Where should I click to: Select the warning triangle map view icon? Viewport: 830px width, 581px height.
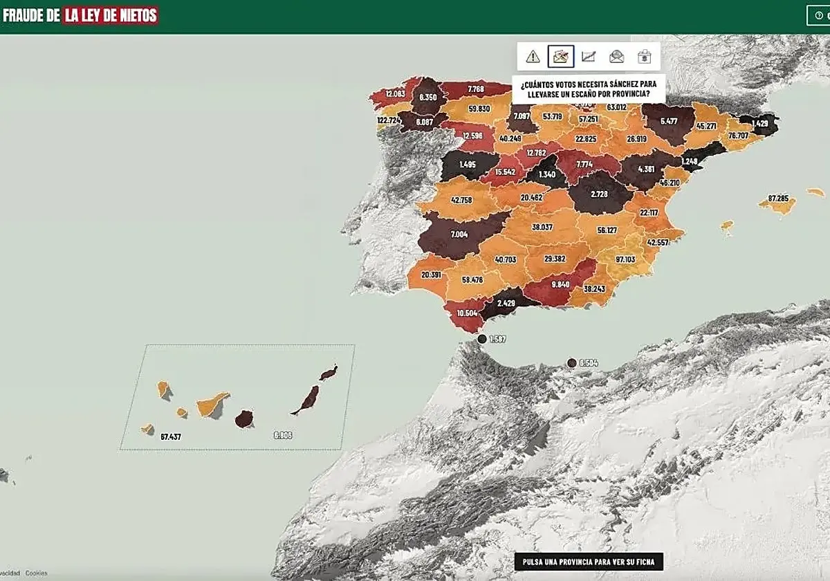(x=533, y=57)
